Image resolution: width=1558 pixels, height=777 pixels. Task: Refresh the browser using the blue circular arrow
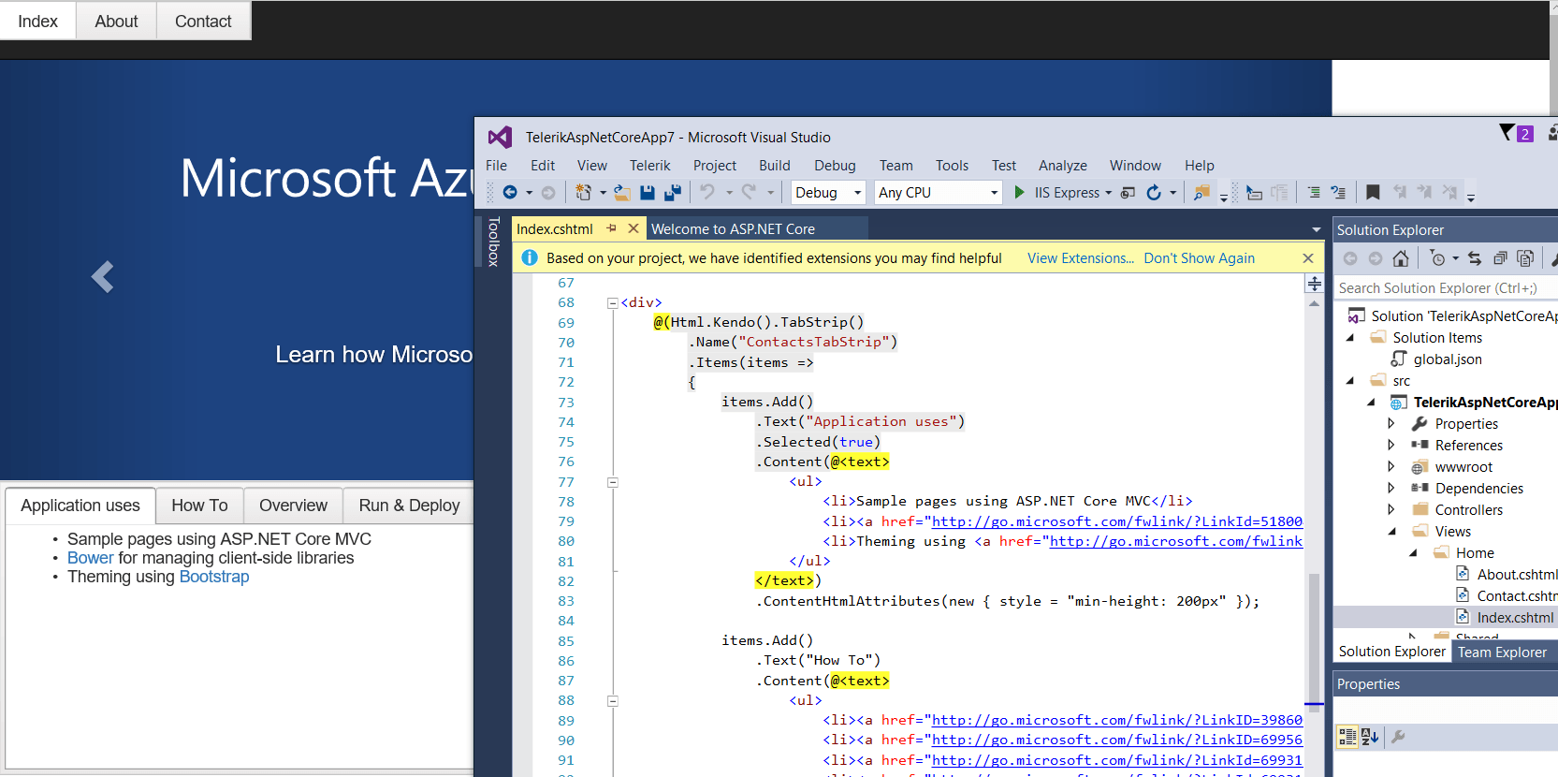click(x=1154, y=192)
